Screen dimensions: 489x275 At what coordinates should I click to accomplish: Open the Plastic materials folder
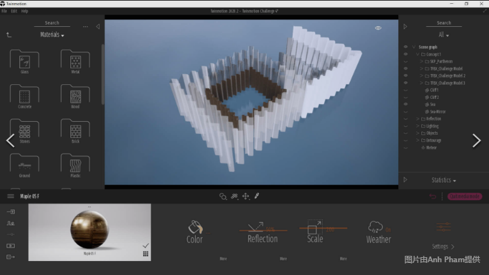click(75, 165)
